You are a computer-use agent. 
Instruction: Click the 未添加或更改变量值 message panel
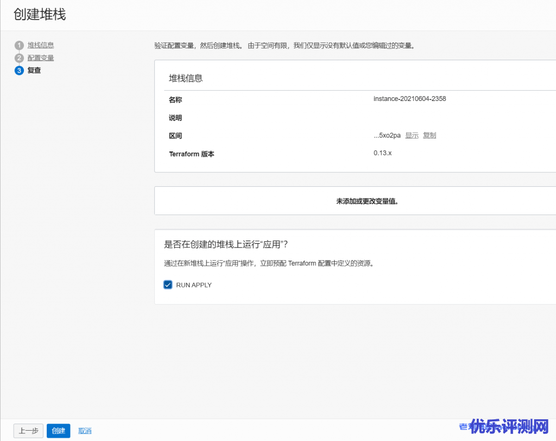tap(368, 201)
